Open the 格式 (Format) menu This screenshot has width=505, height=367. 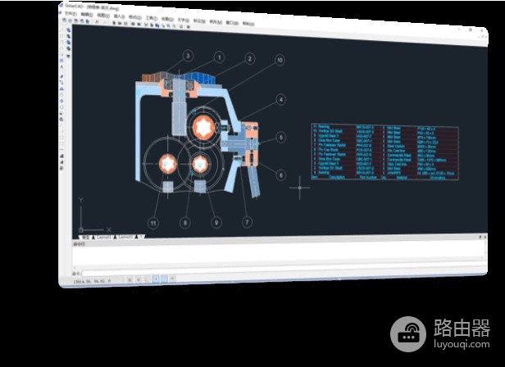pos(134,16)
